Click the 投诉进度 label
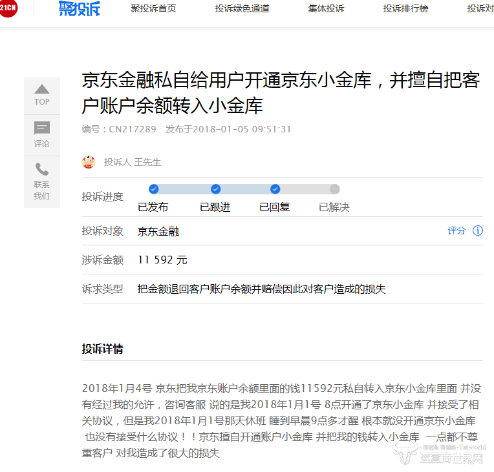The image size is (494, 472). [102, 197]
